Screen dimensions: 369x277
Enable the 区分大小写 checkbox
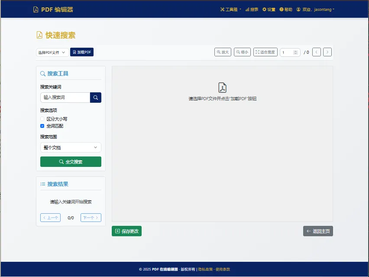coord(42,119)
